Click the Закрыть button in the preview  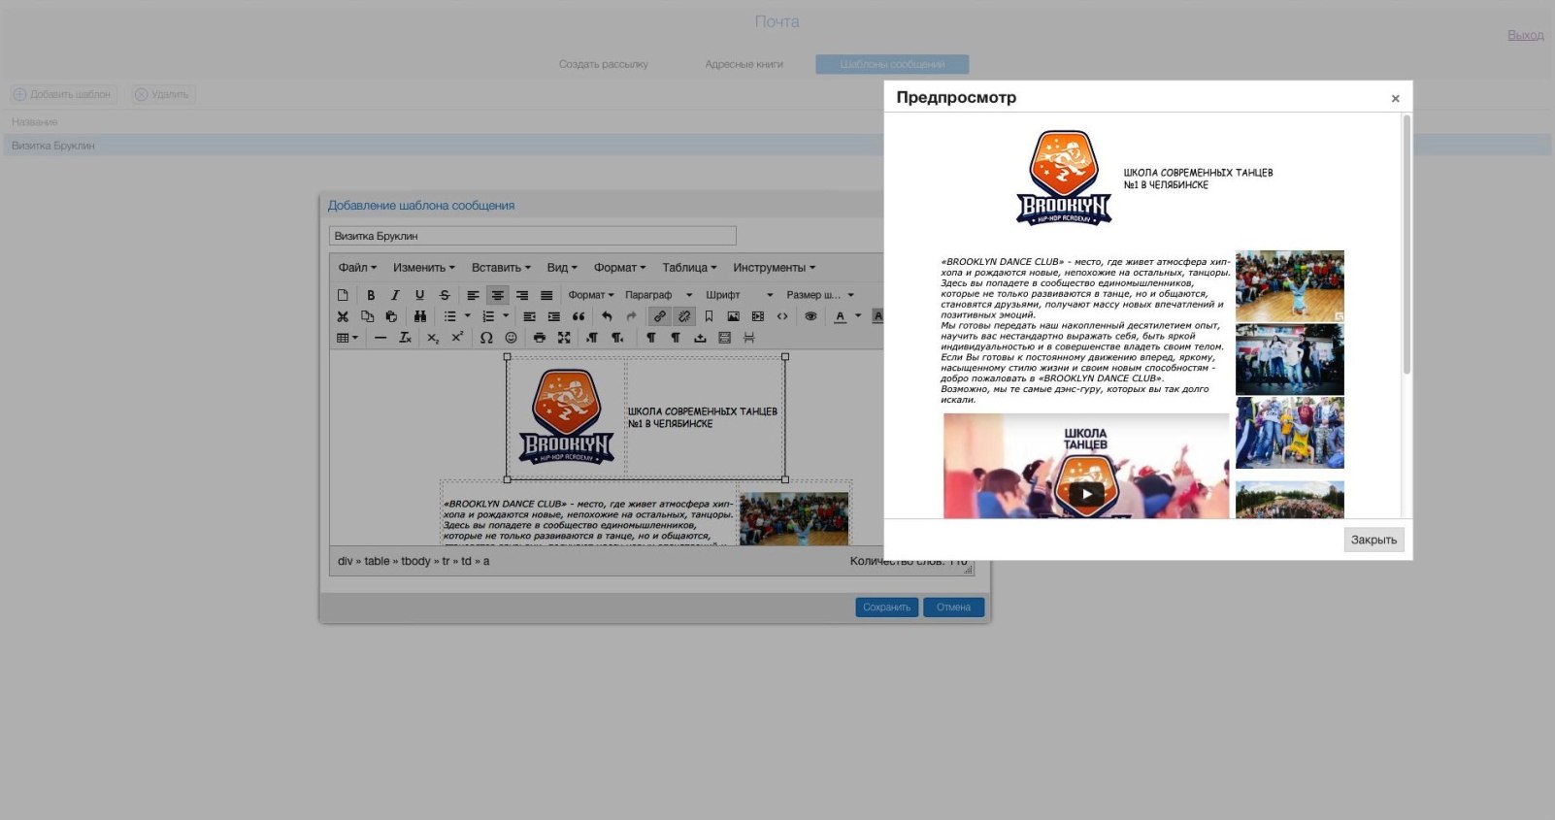pos(1373,540)
